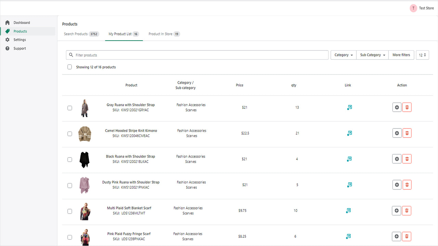Check the Black Ruana product checkbox

tap(69, 159)
